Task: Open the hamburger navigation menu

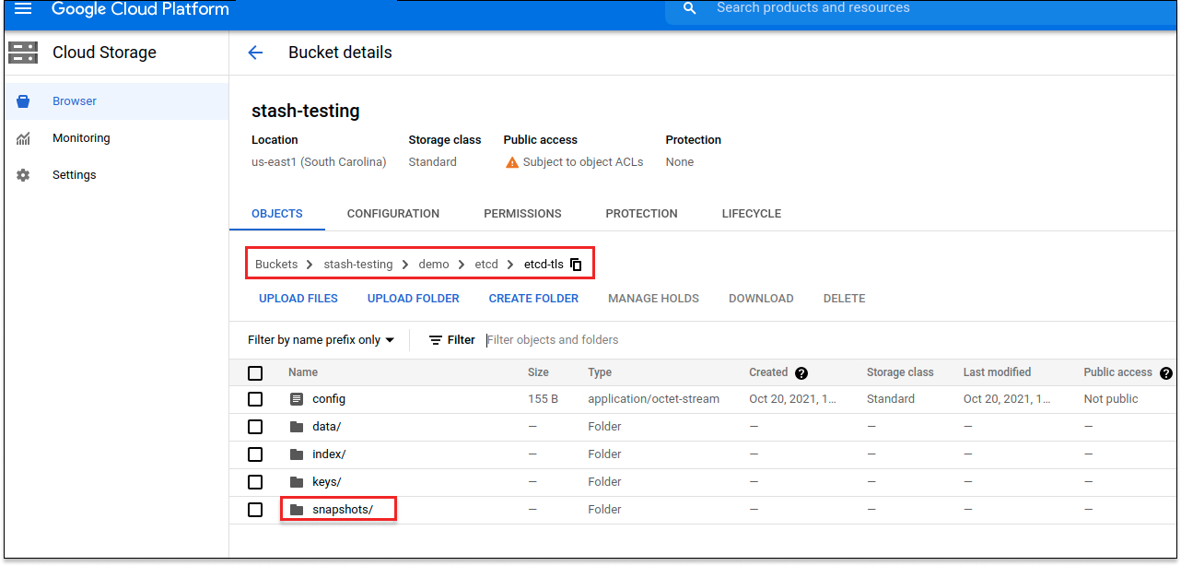Action: point(23,9)
